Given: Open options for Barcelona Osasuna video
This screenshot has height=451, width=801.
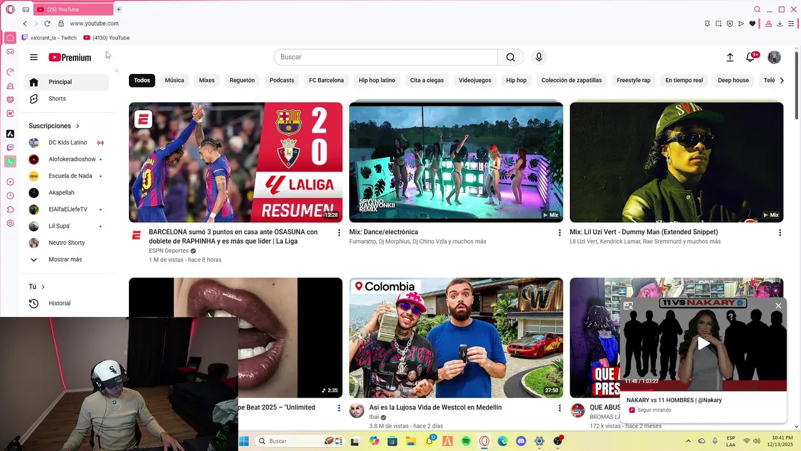Looking at the screenshot, I should point(339,232).
